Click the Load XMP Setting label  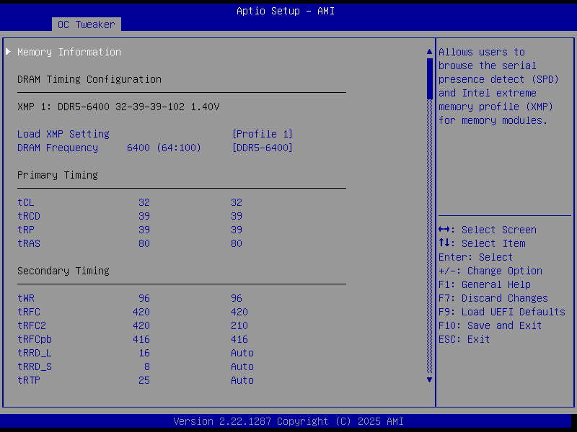(63, 134)
